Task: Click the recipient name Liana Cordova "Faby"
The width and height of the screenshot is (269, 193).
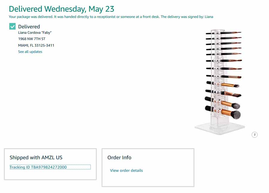Action: [x=35, y=33]
